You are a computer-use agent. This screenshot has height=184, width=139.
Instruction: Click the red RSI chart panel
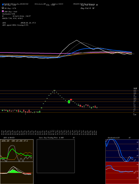[122, 173]
